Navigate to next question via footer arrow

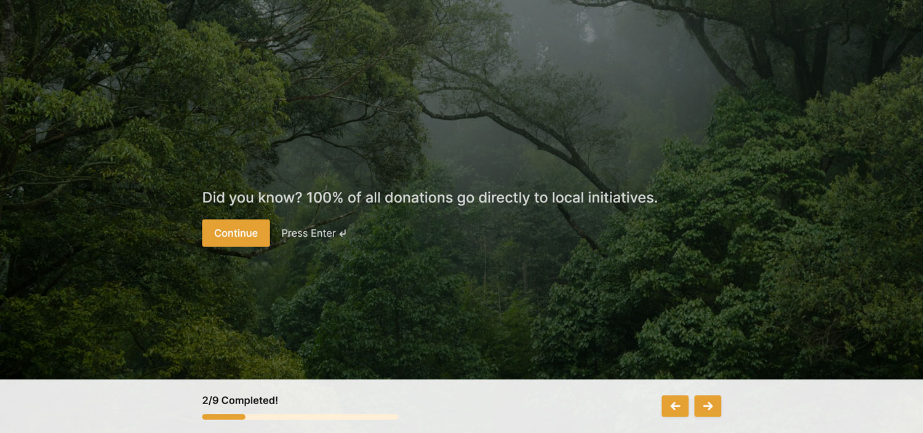pyautogui.click(x=708, y=406)
